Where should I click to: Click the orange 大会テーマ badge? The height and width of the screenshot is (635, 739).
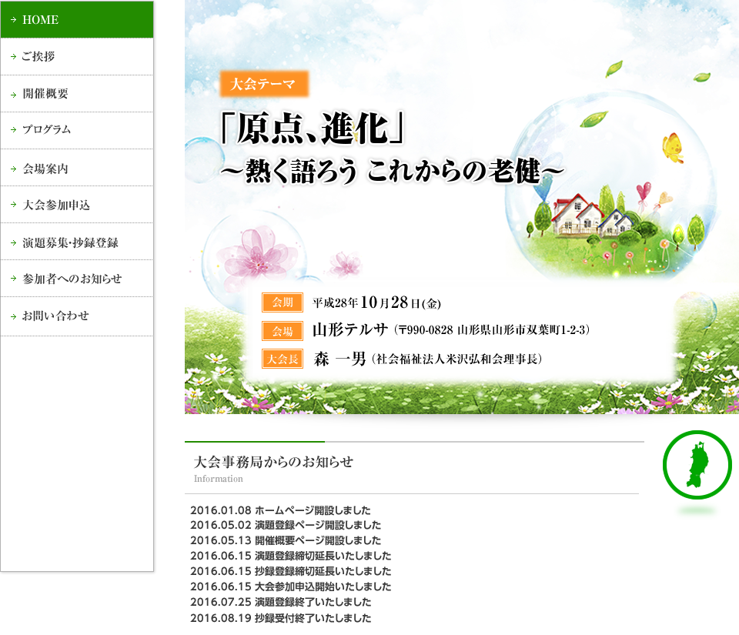click(x=264, y=84)
